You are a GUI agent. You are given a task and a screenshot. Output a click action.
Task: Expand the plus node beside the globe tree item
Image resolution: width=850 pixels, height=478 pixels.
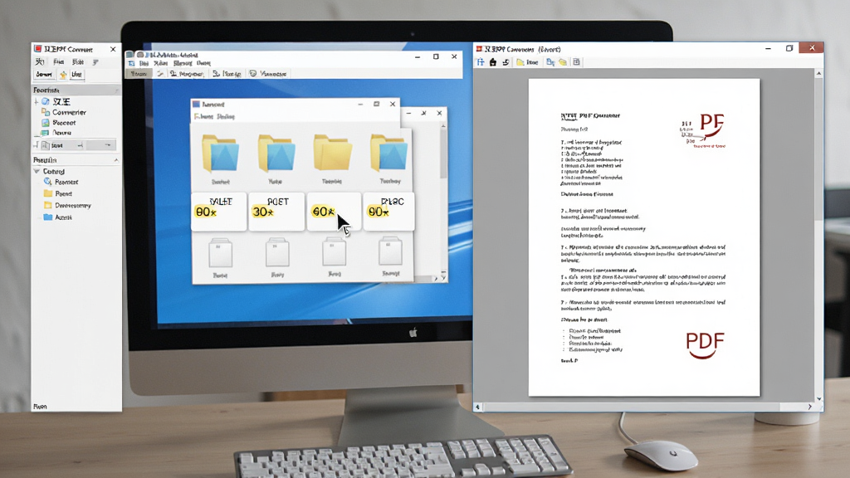pos(37,101)
